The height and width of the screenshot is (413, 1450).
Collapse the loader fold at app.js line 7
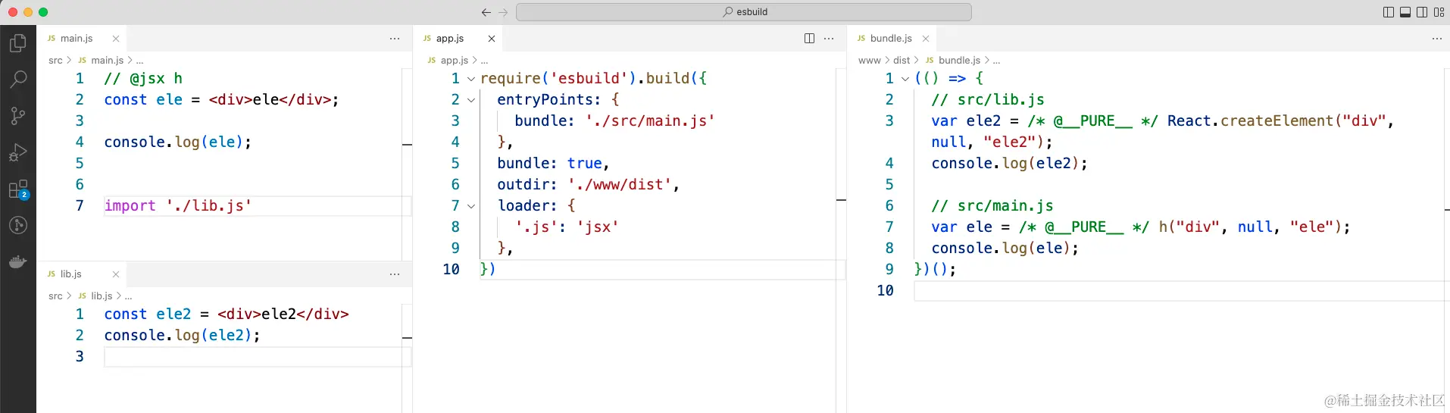point(471,206)
